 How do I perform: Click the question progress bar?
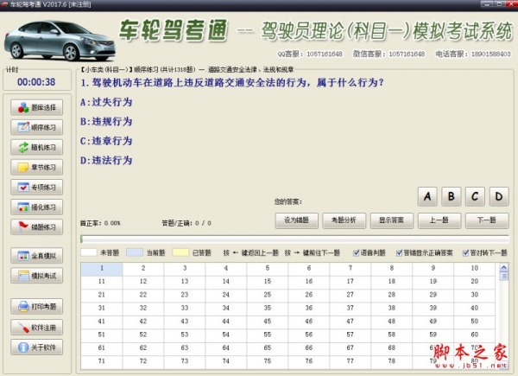(x=294, y=239)
